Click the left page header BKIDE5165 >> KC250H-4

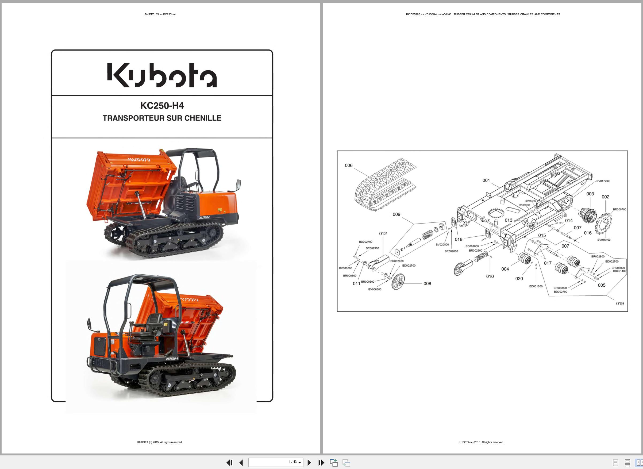point(160,14)
